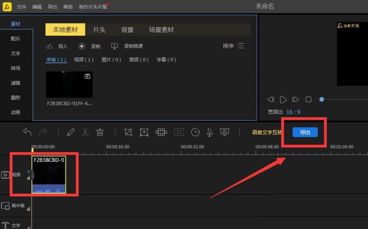Click the scissors split tool
Screen dimensions: 368x229
click(85, 132)
